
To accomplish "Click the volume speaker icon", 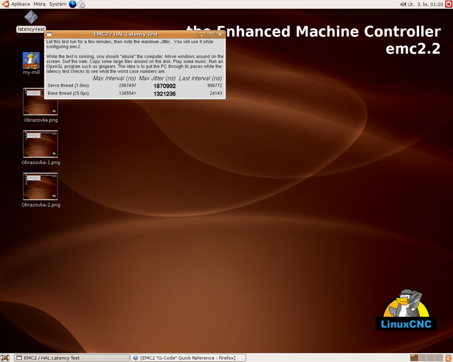I will pos(403,4).
